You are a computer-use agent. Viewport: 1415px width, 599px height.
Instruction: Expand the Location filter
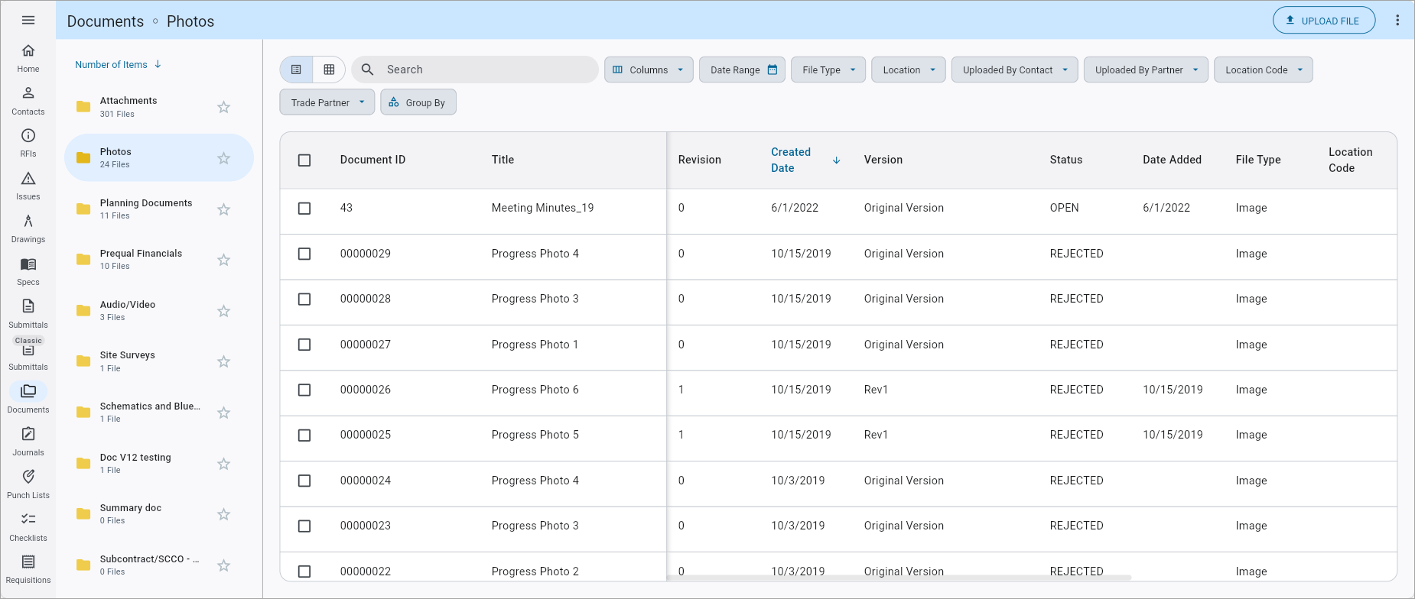(x=909, y=70)
